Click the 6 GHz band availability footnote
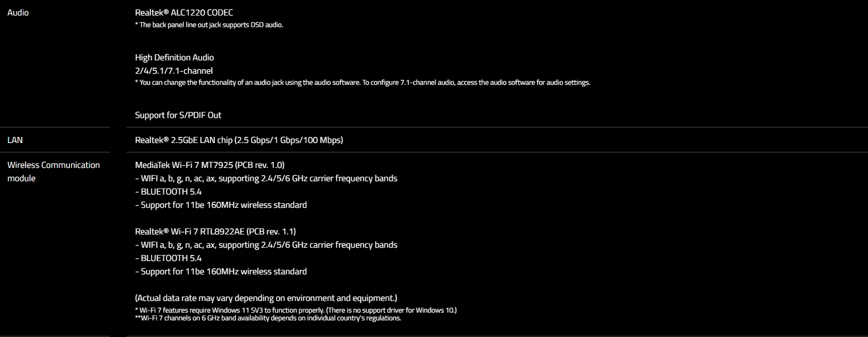This screenshot has width=868, height=337. tap(268, 318)
